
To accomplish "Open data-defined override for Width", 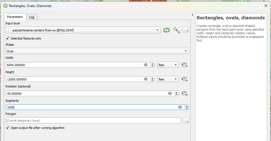I will click(185, 65).
